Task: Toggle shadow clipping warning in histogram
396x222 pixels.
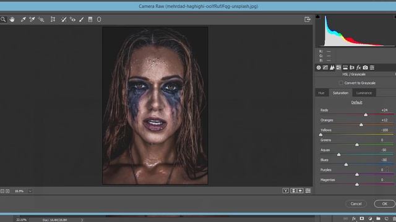Action: [317, 17]
